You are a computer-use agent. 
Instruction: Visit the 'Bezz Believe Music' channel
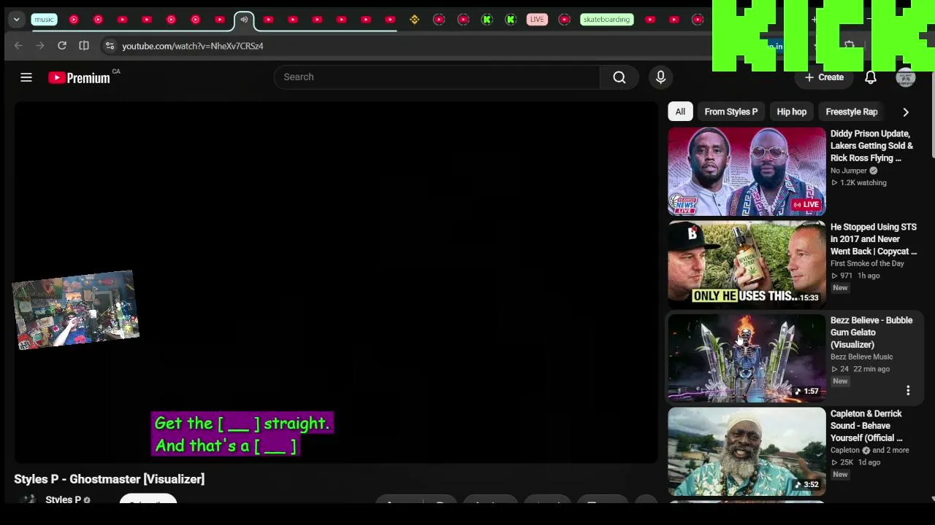(862, 357)
